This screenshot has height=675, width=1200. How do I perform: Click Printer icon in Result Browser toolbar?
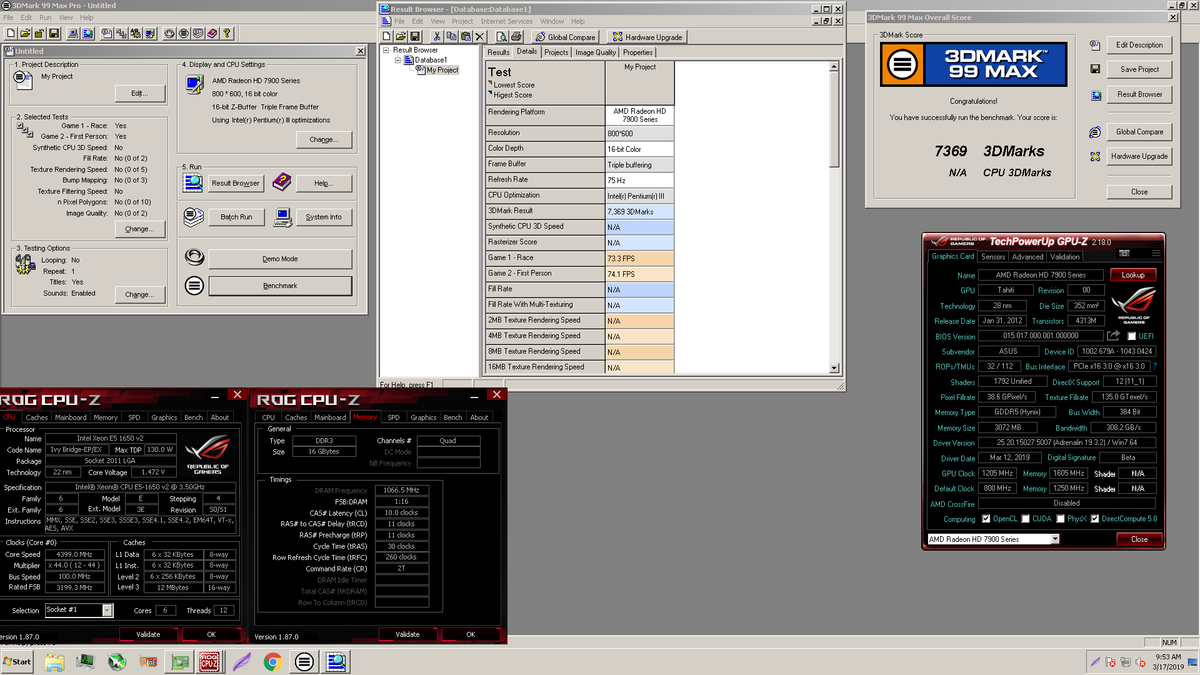[516, 37]
